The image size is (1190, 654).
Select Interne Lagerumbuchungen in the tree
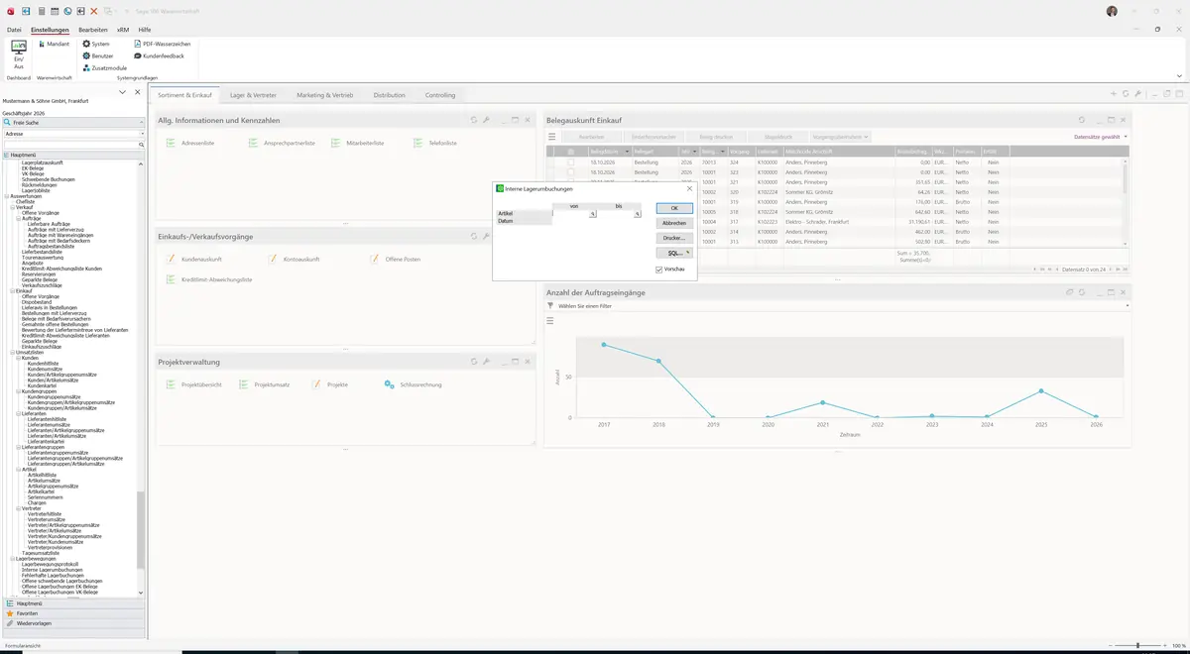coord(53,570)
